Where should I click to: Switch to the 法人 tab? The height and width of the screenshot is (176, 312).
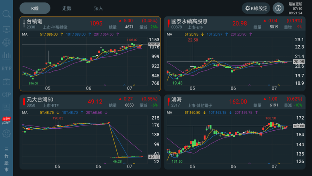click(x=98, y=8)
